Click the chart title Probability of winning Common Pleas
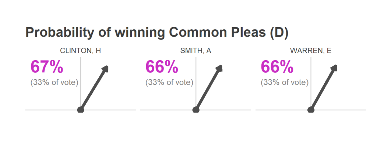The width and height of the screenshot is (377, 161). [x=157, y=33]
